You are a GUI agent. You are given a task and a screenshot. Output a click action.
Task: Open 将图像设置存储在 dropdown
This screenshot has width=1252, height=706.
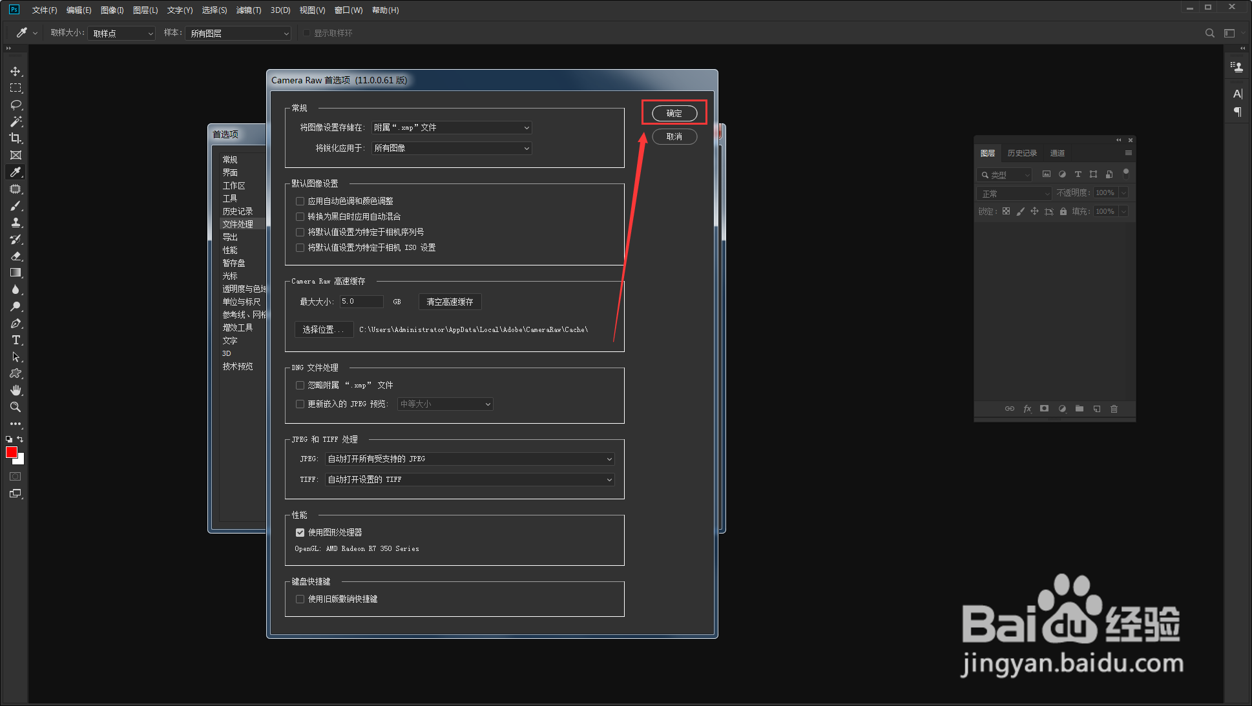tap(452, 128)
